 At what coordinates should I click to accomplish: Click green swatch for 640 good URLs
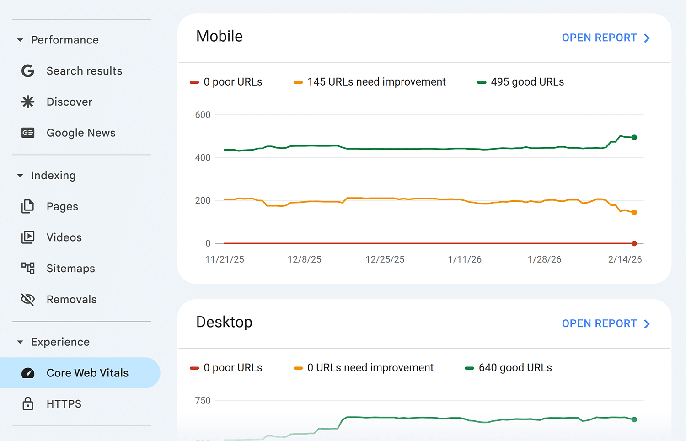click(469, 368)
